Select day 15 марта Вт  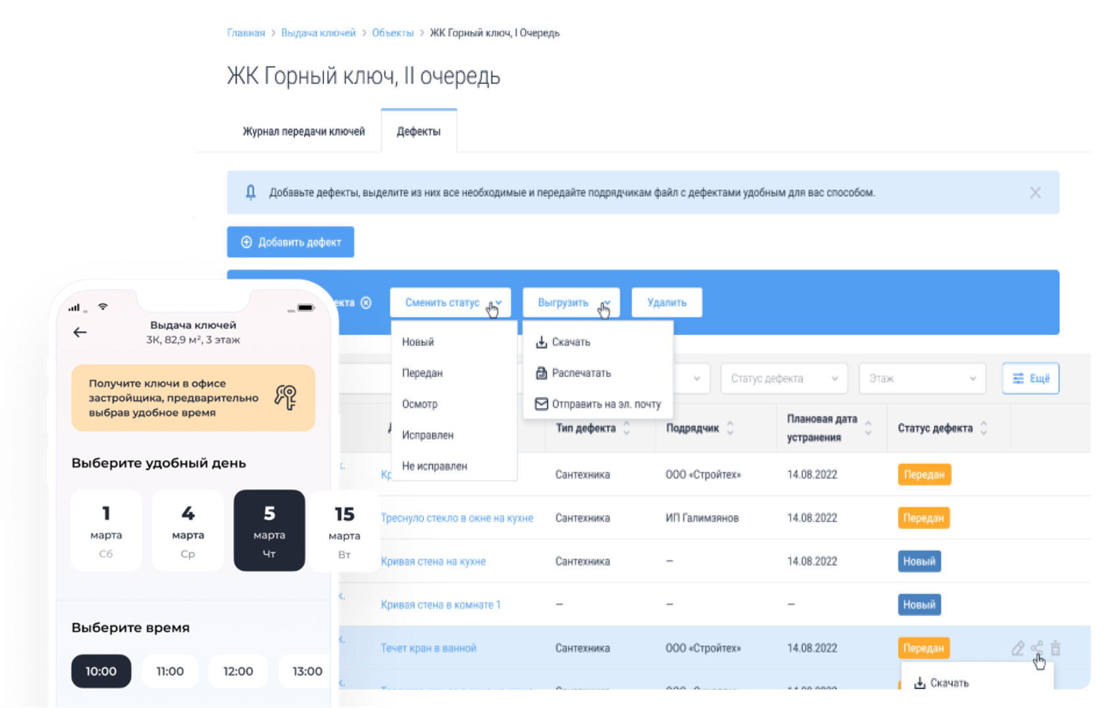pos(344,530)
